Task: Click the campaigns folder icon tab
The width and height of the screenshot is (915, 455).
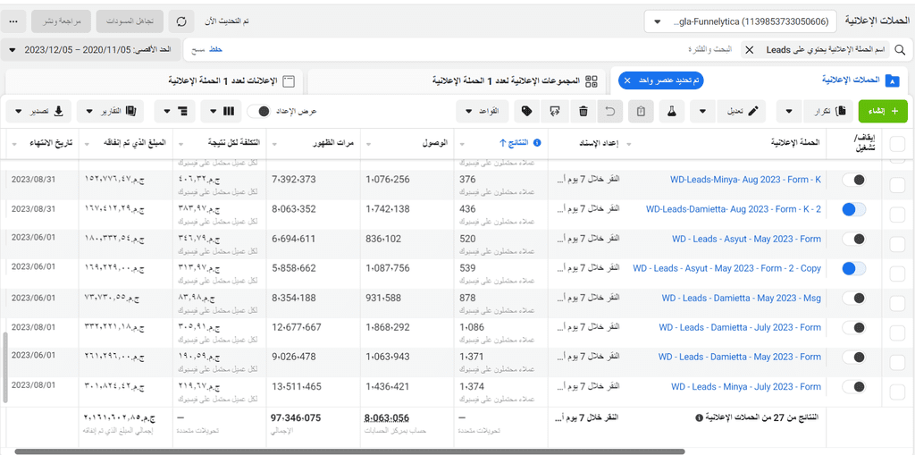Action: pos(893,81)
